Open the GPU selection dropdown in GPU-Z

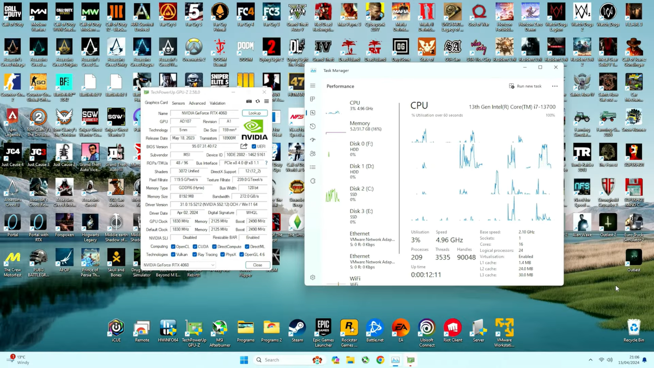click(x=179, y=265)
